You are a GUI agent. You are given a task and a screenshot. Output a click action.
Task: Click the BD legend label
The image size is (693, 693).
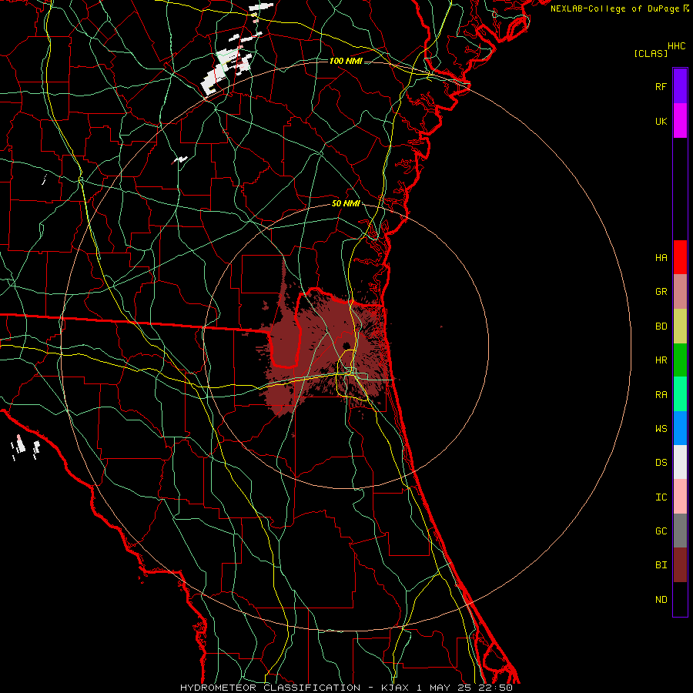(x=661, y=326)
